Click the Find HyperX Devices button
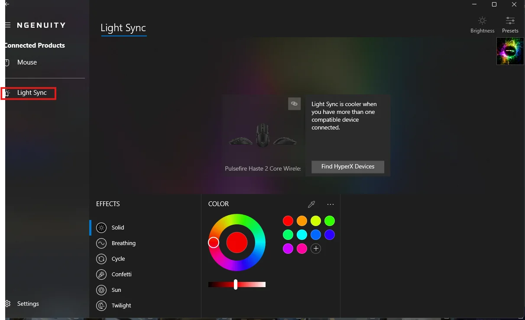 [348, 167]
